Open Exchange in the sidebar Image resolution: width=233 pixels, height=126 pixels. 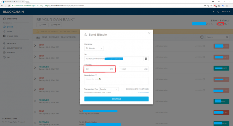11,43
